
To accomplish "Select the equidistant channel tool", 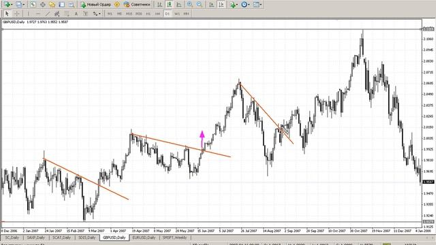I will pyautogui.click(x=57, y=14).
